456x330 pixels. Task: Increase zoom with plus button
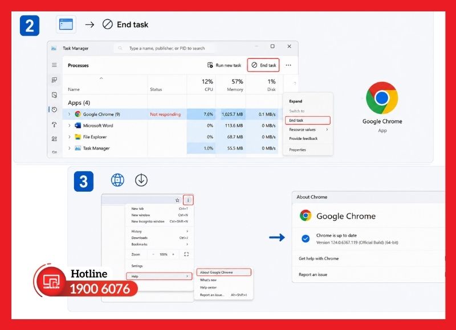(173, 254)
